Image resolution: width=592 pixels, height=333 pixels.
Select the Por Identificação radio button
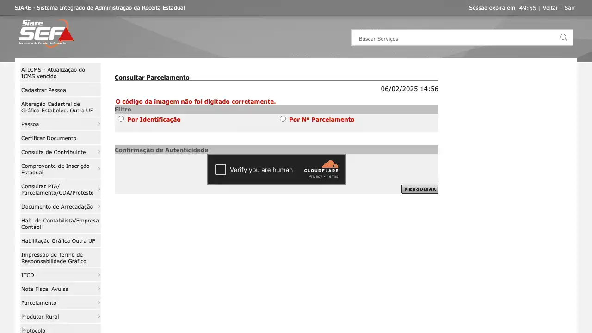tap(121, 119)
